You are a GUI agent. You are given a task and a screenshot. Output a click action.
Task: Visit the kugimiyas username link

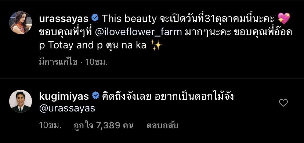pyautogui.click(x=64, y=96)
